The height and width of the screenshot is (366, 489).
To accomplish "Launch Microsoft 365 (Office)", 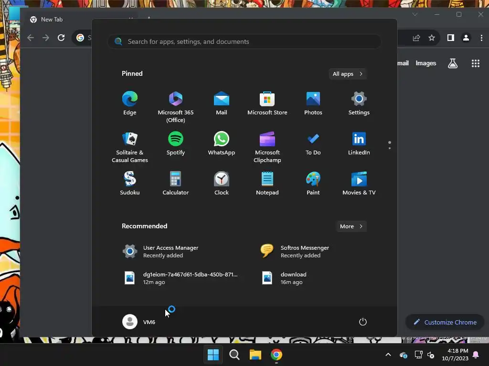I will click(176, 107).
